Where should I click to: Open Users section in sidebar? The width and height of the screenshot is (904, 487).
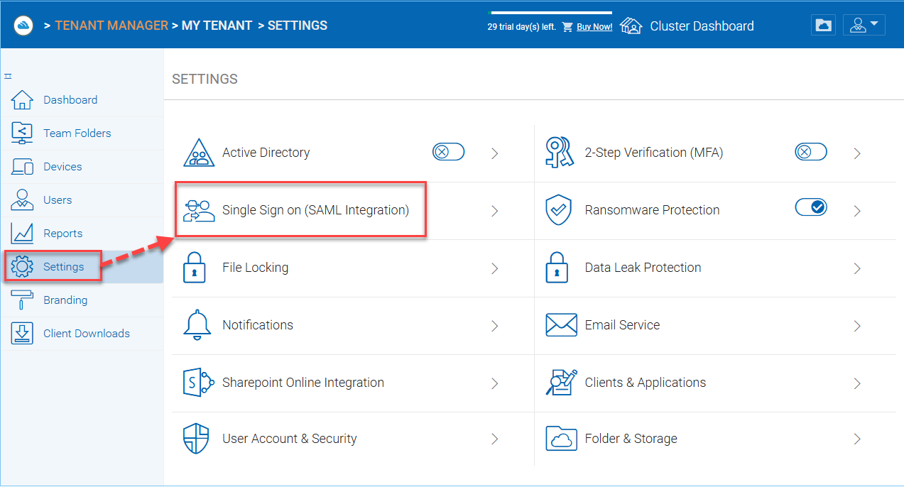58,200
